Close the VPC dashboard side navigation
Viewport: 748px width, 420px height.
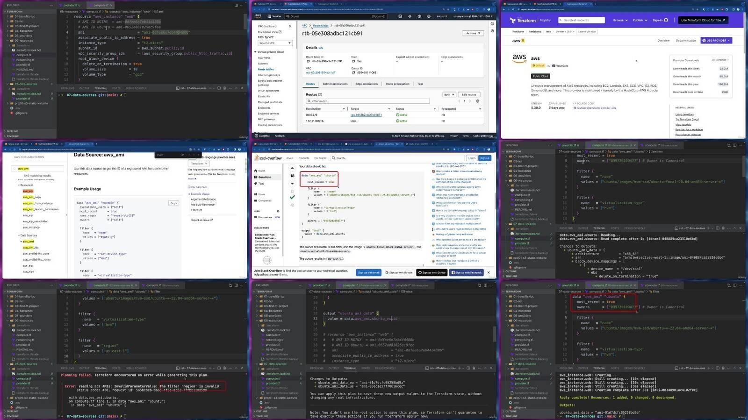click(290, 26)
